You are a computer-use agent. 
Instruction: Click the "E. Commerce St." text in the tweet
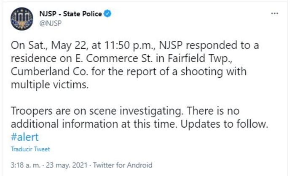pos(97,59)
